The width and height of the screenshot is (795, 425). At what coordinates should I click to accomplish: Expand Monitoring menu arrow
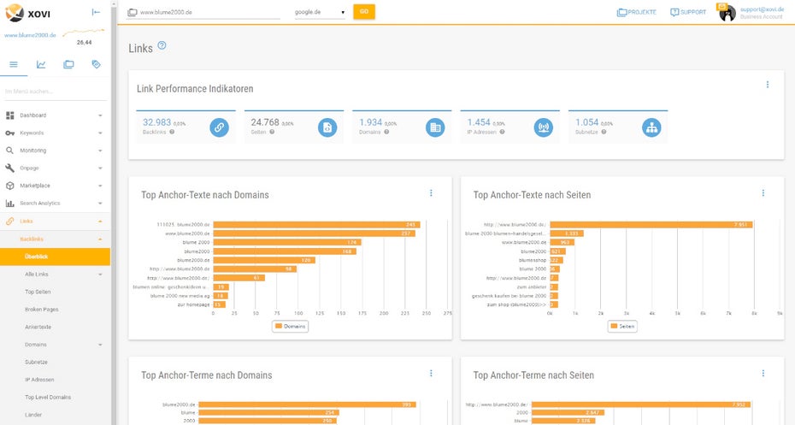(x=100, y=151)
